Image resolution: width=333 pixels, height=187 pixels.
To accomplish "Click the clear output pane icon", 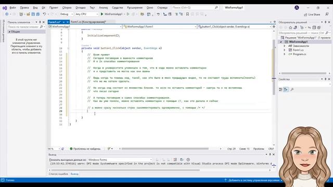I will pyautogui.click(x=175, y=159).
